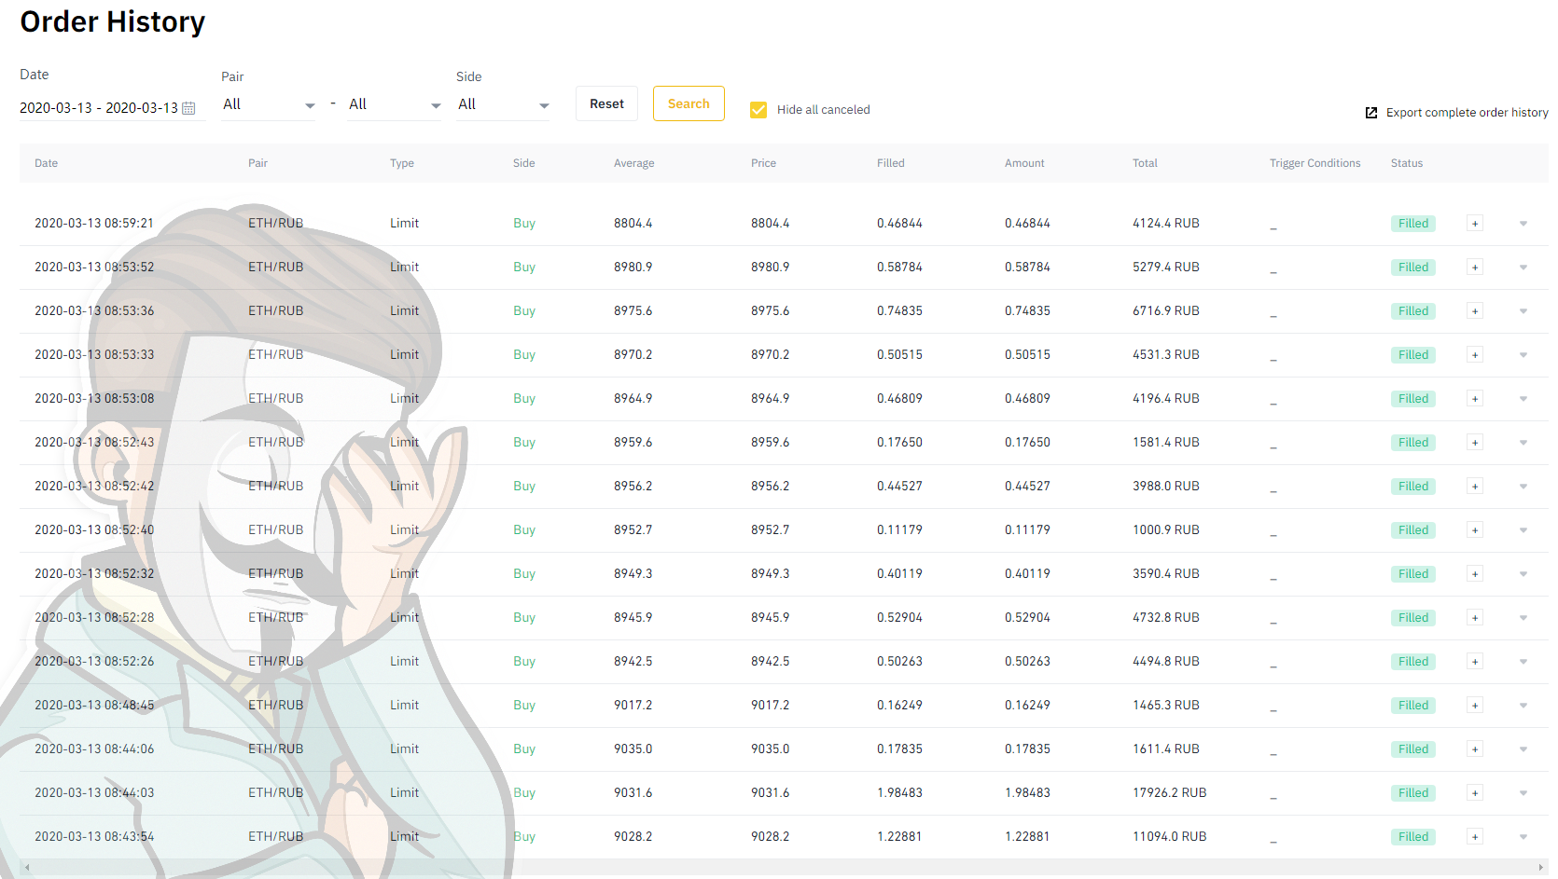Expand details plus icon for 08:52:32 order

click(1475, 574)
